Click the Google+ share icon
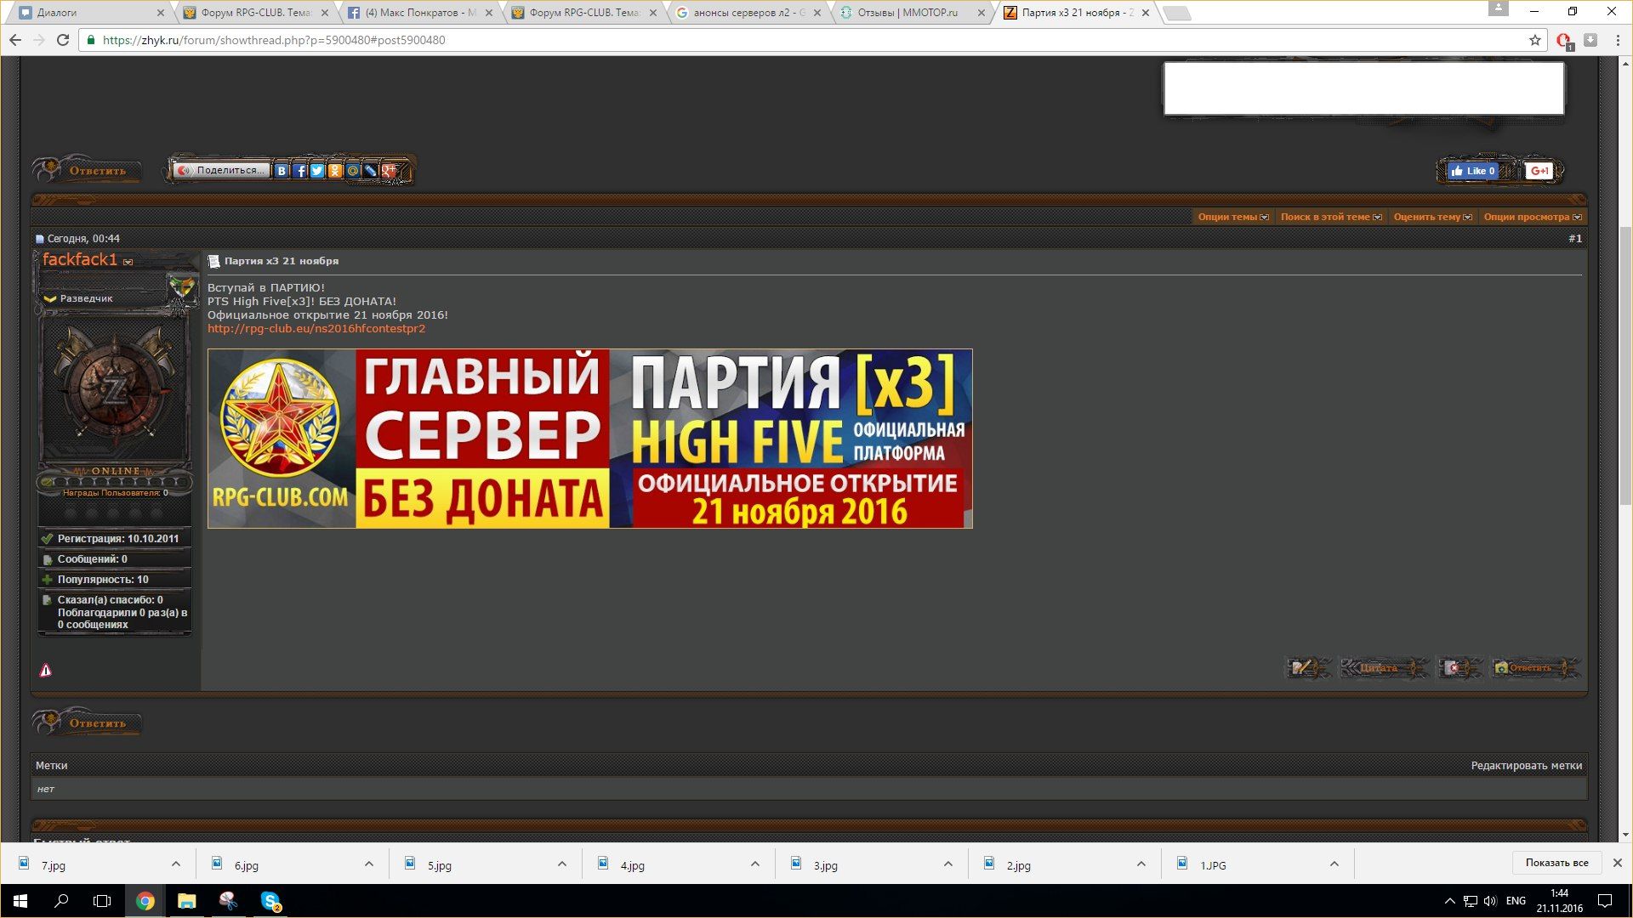 pyautogui.click(x=389, y=171)
